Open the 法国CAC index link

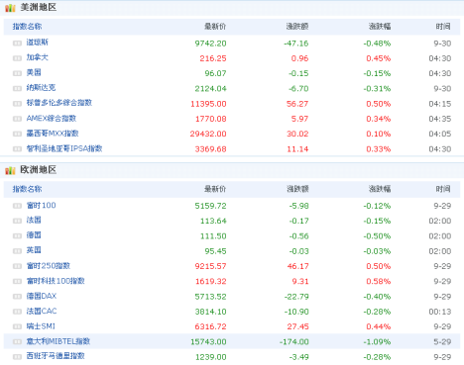tap(42, 311)
